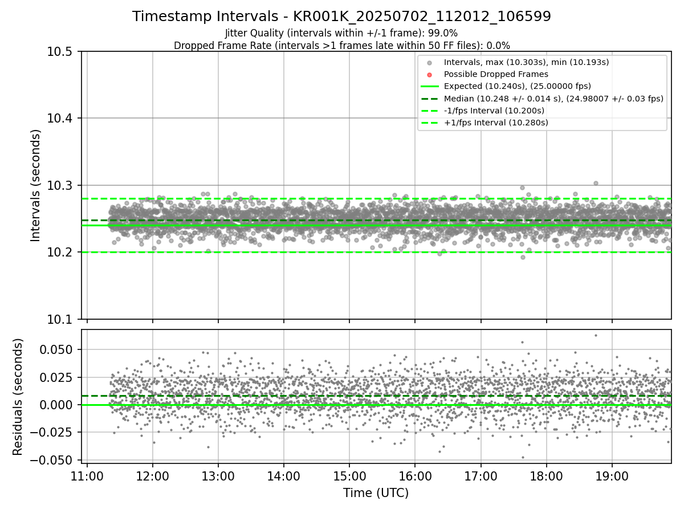
Task: Click the plot title "Timestamp Intervals - KR001K_20250702_112012_106599"
Action: [x=341, y=17]
